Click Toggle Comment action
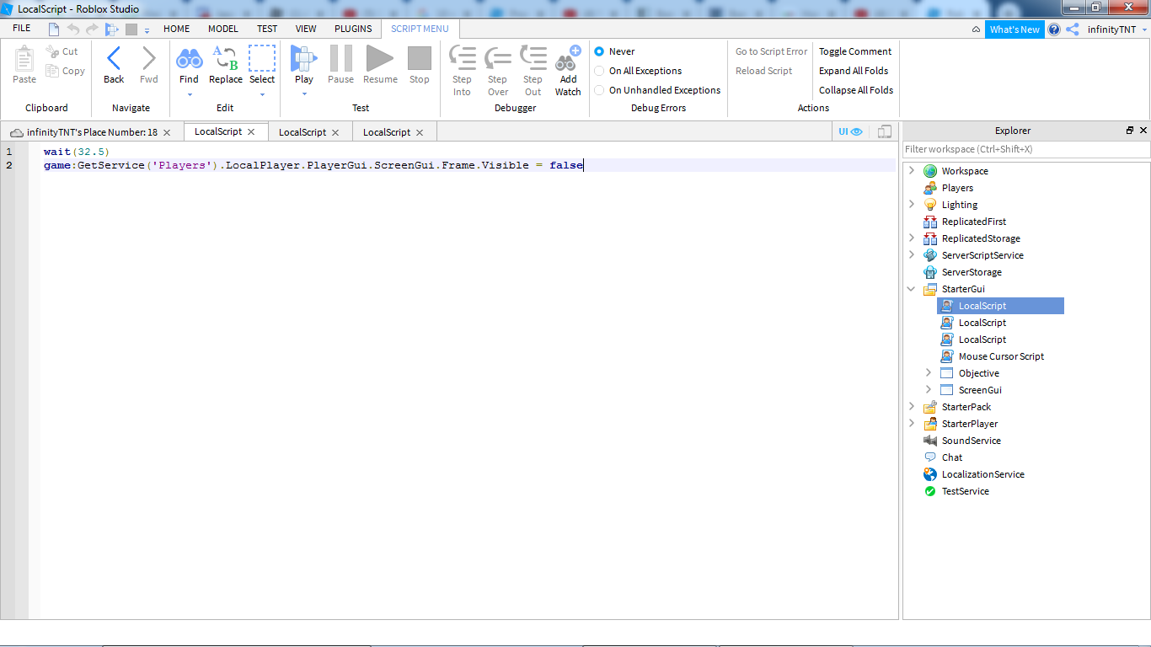 (x=854, y=51)
